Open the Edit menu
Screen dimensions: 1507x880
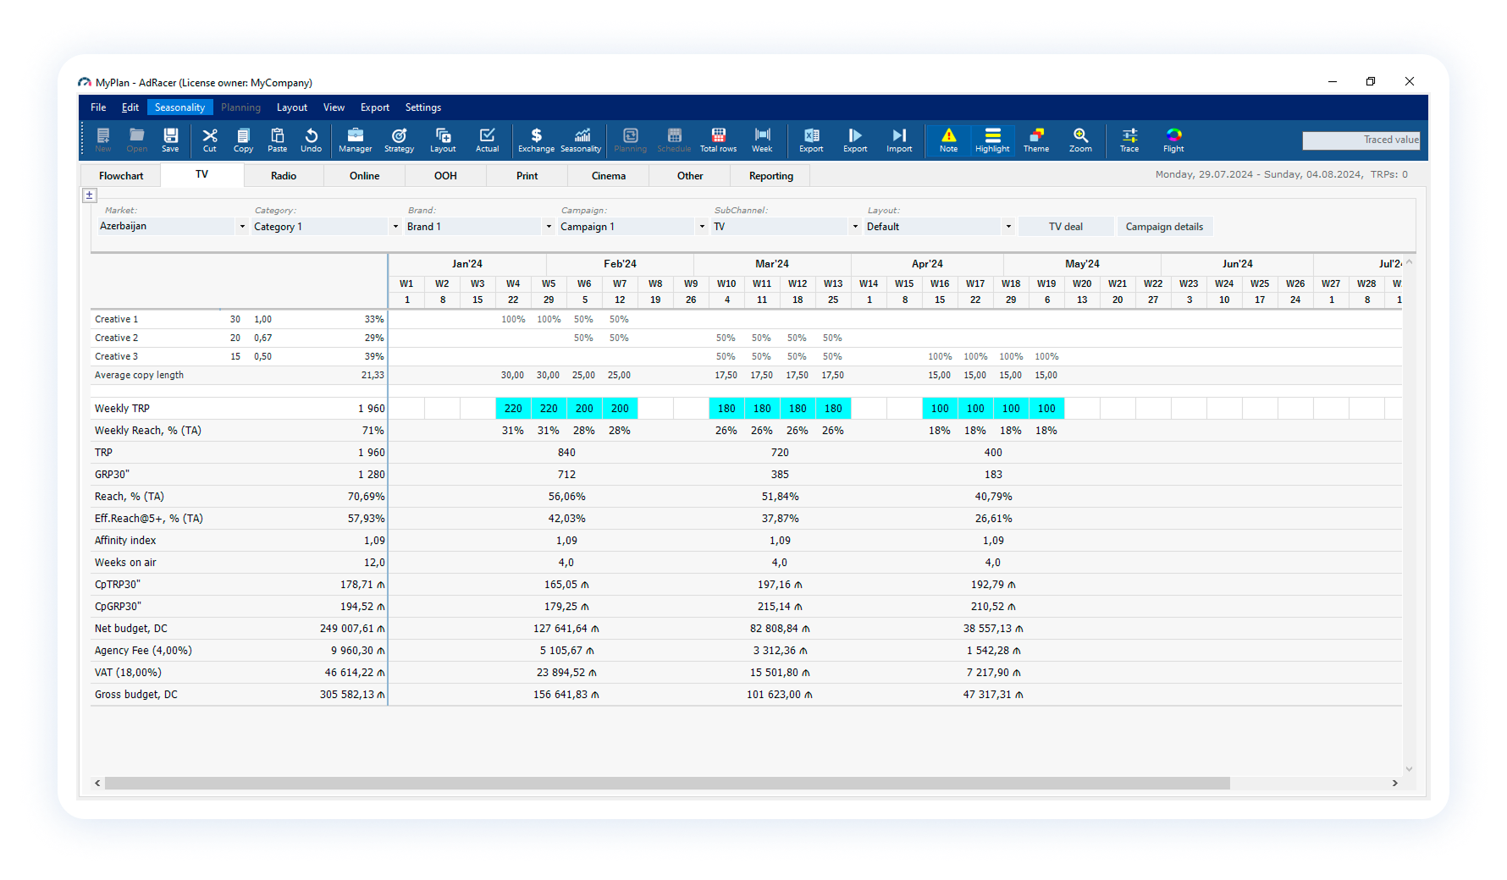tap(130, 107)
